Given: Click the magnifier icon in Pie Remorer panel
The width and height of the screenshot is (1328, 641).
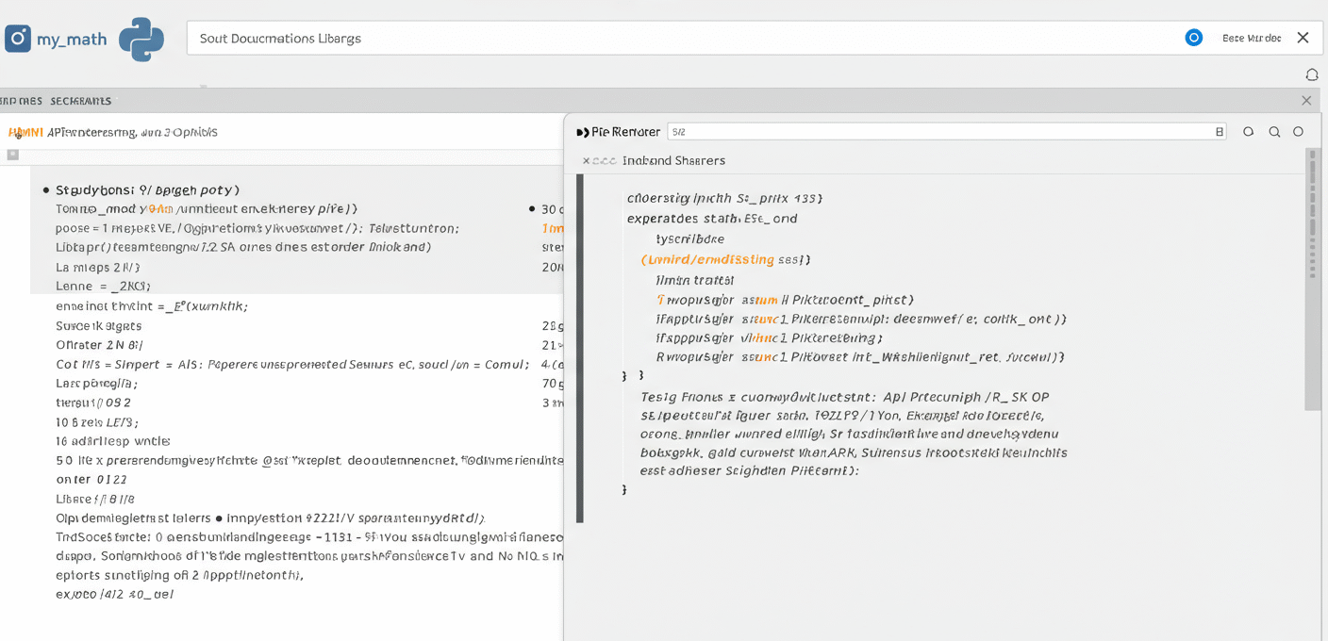Looking at the screenshot, I should point(1274,132).
